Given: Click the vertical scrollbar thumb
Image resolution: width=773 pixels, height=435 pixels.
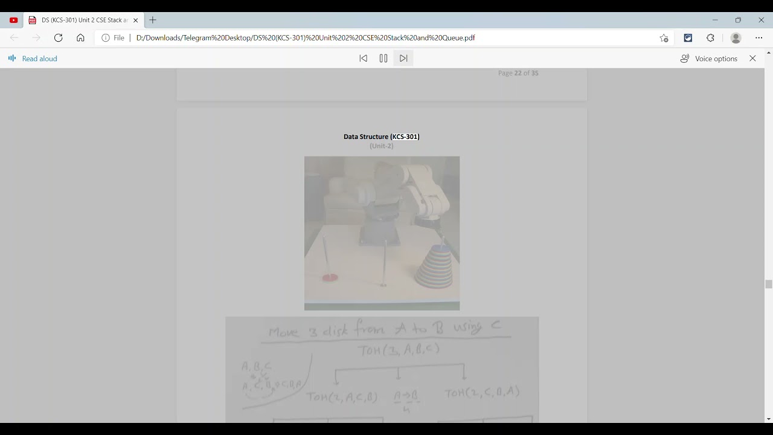Looking at the screenshot, I should click(x=769, y=284).
